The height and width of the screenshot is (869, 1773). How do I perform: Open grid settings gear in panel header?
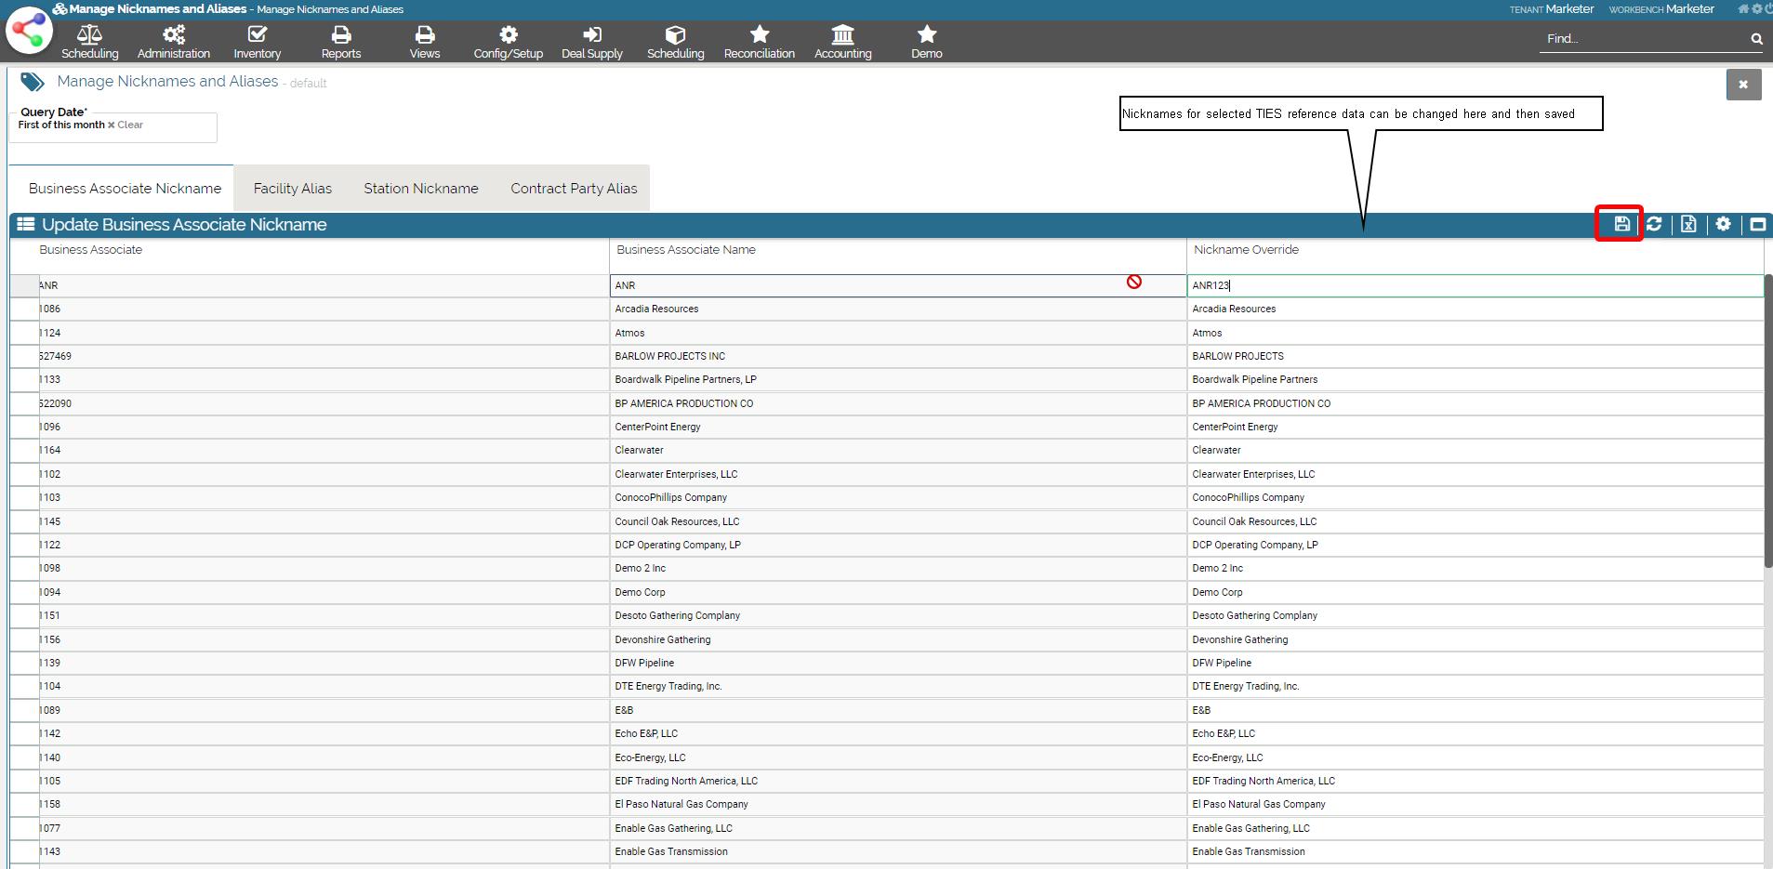[1723, 224]
